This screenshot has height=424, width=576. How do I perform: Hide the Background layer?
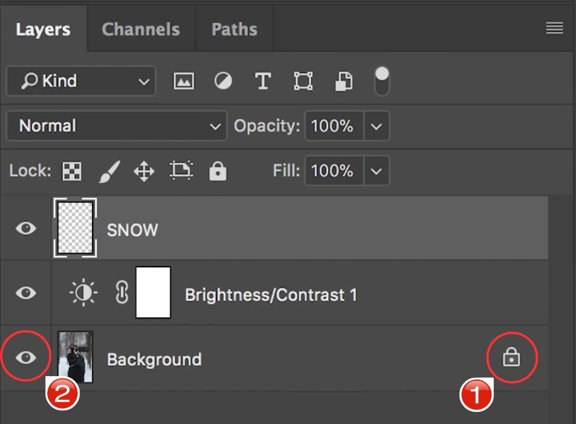pyautogui.click(x=25, y=357)
